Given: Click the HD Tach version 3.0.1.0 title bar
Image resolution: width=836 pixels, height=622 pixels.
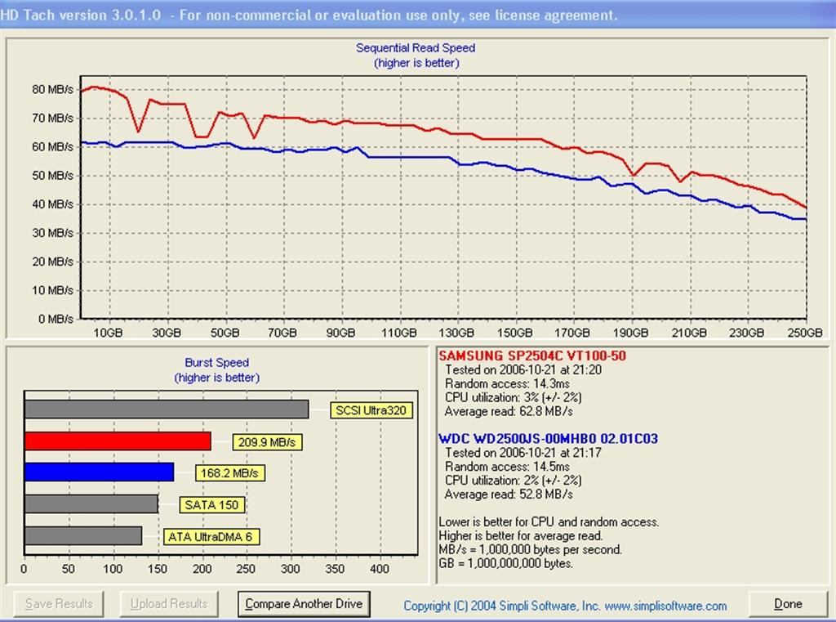Looking at the screenshot, I should click(418, 15).
